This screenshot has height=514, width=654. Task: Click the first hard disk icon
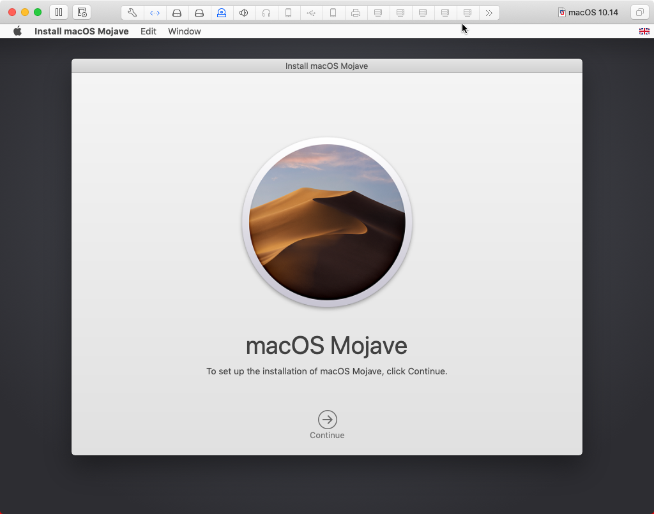coord(177,12)
